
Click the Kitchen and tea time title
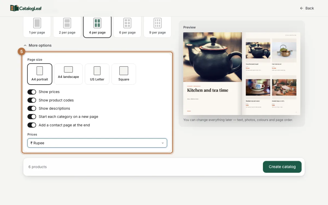tap(208, 90)
